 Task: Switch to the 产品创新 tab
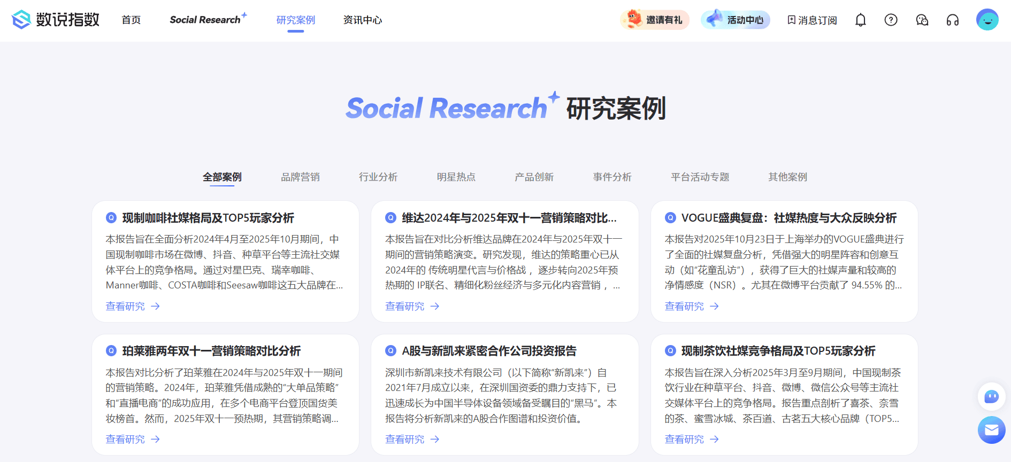[x=534, y=177]
